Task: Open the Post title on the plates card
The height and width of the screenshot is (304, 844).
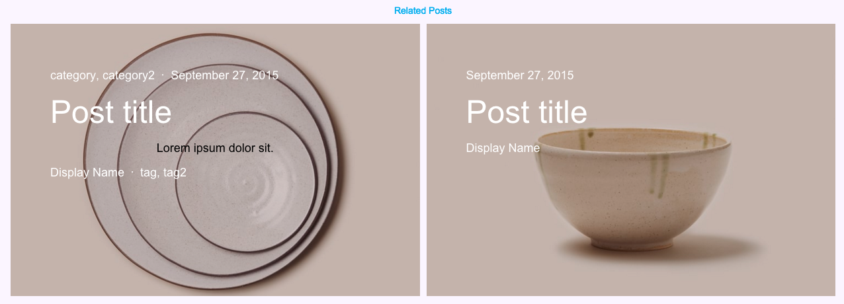Action: (111, 112)
